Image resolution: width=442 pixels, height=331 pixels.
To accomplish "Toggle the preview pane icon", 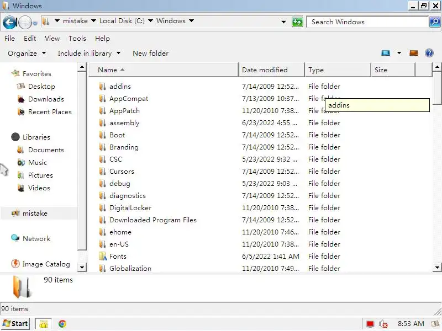I will click(413, 53).
